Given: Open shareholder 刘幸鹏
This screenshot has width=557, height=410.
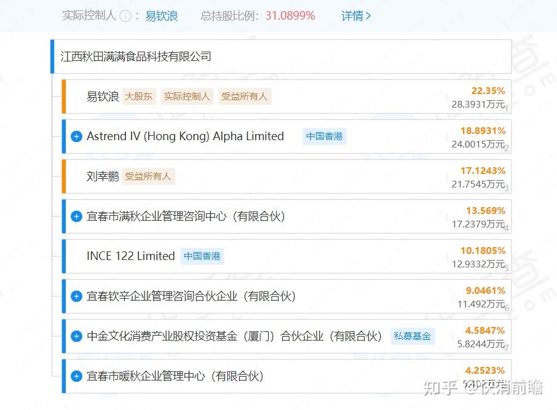Looking at the screenshot, I should pos(103,176).
